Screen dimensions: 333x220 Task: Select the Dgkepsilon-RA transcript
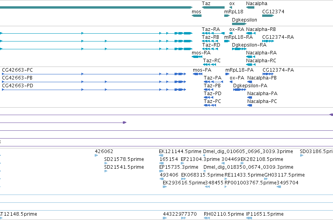coord(239,49)
